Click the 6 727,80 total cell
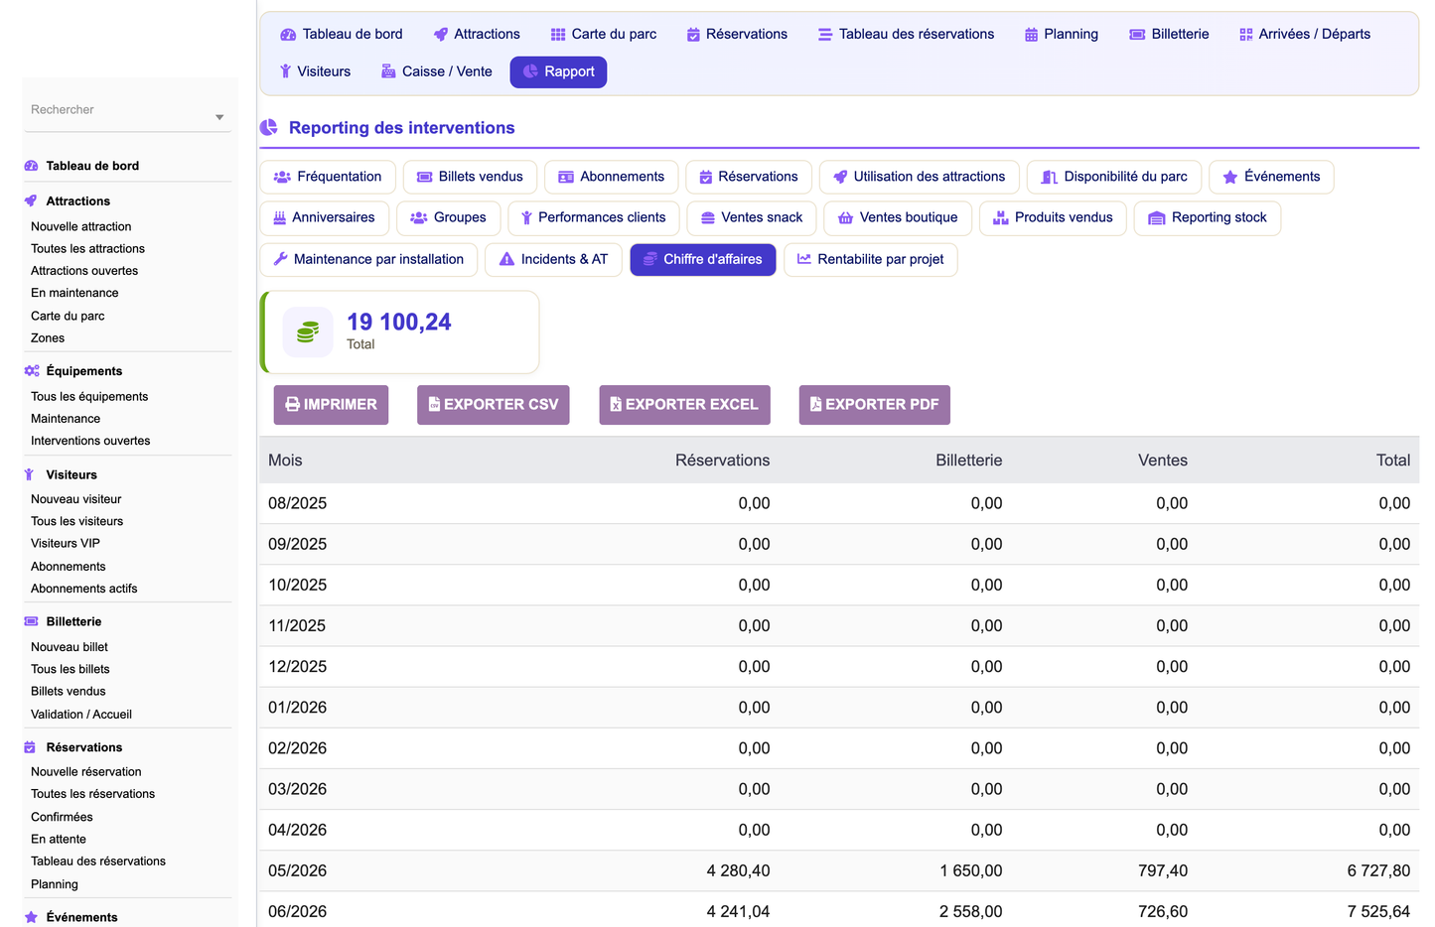This screenshot has width=1435, height=927. pyautogui.click(x=1378, y=870)
